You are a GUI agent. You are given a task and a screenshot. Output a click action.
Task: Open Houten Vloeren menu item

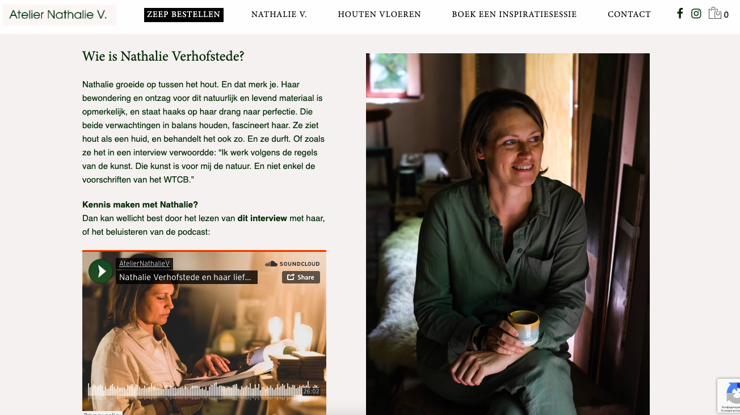coord(380,15)
